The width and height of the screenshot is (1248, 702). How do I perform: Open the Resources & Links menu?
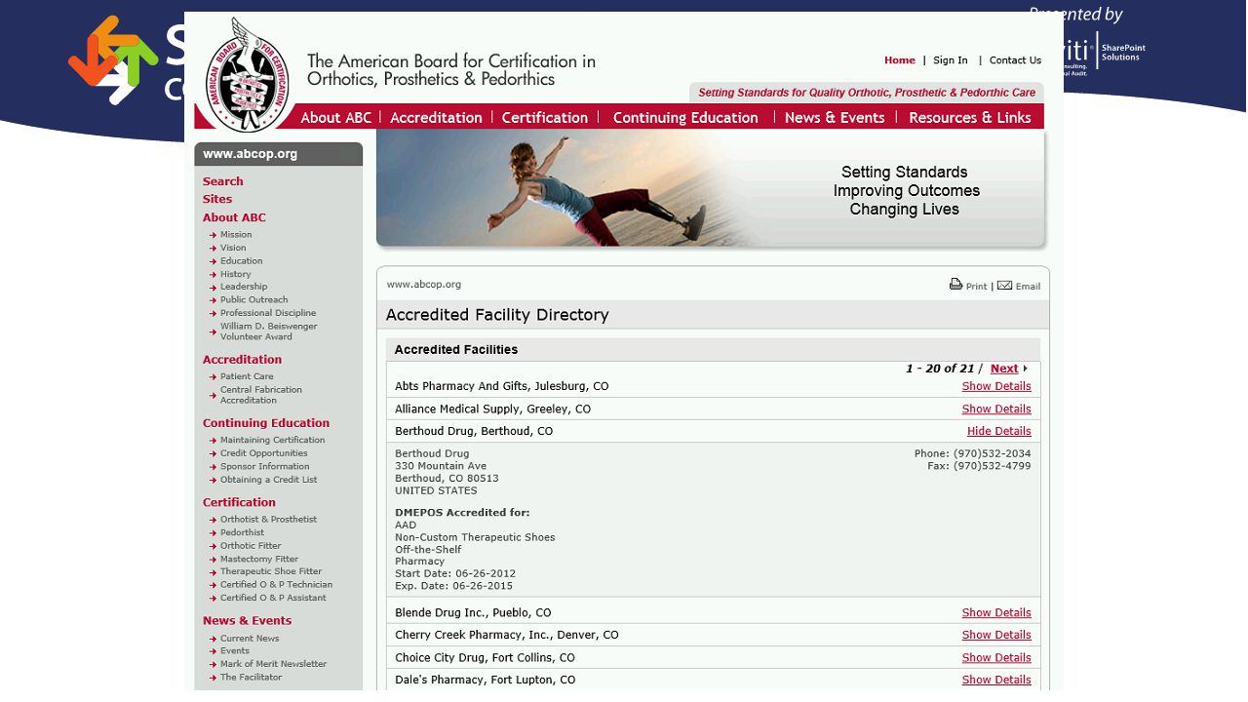pyautogui.click(x=970, y=117)
